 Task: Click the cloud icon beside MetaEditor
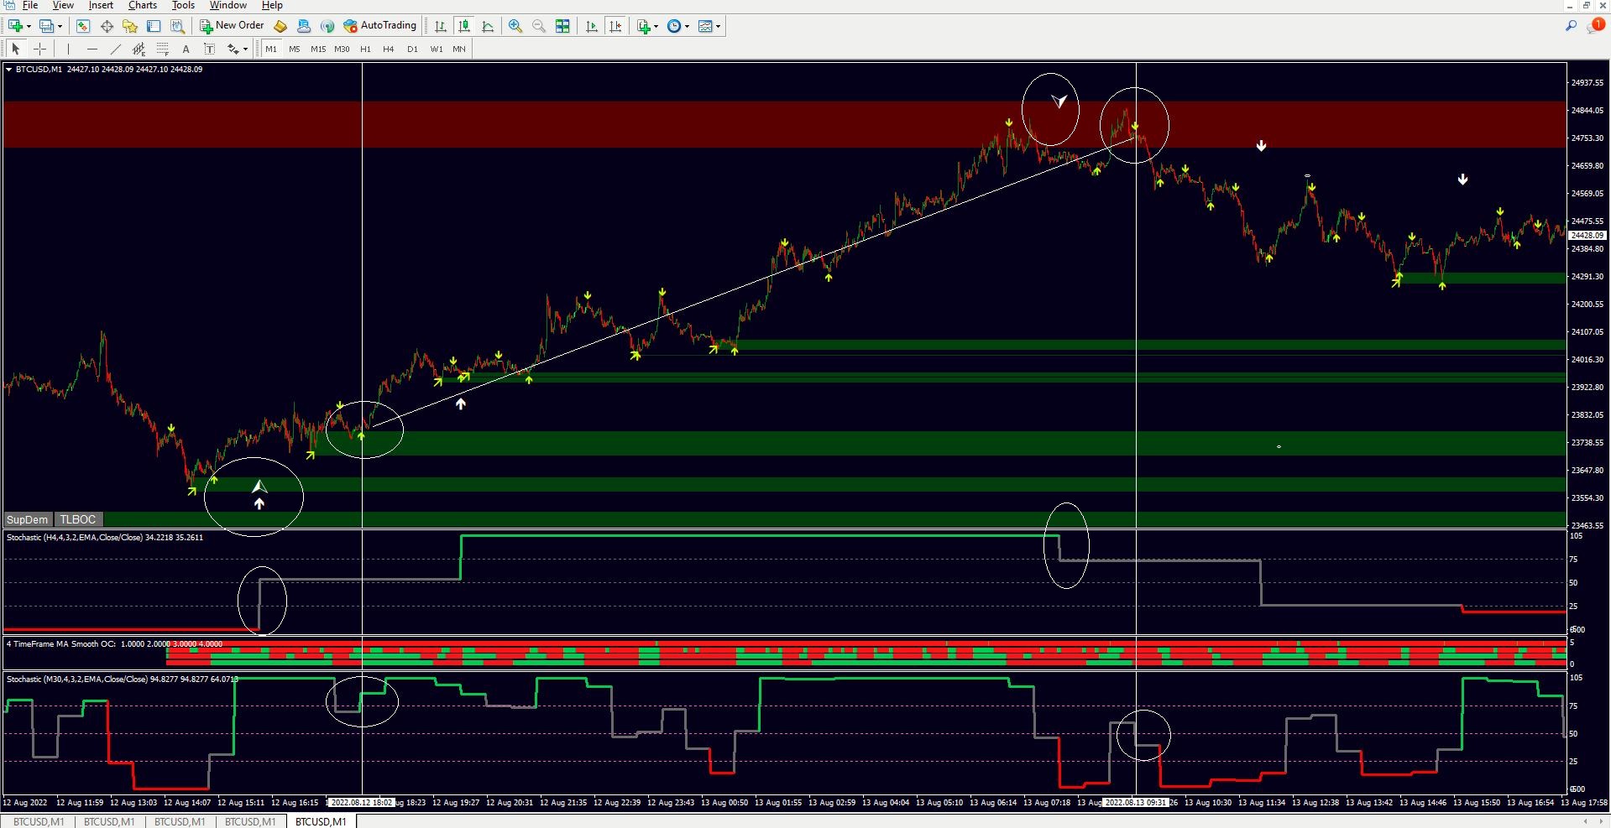tap(304, 26)
